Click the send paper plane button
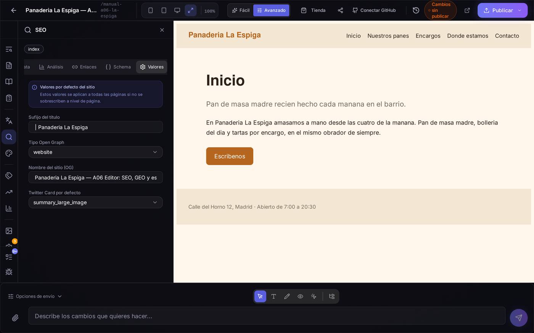 (x=519, y=318)
